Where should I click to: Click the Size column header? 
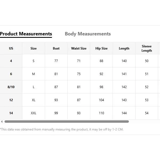pyautogui.click(x=34, y=48)
